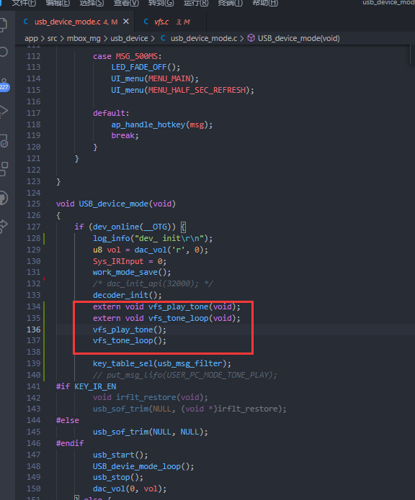Image resolution: width=415 pixels, height=500 pixels.
Task: Open Source Control with 227 badge
Action: (4, 85)
